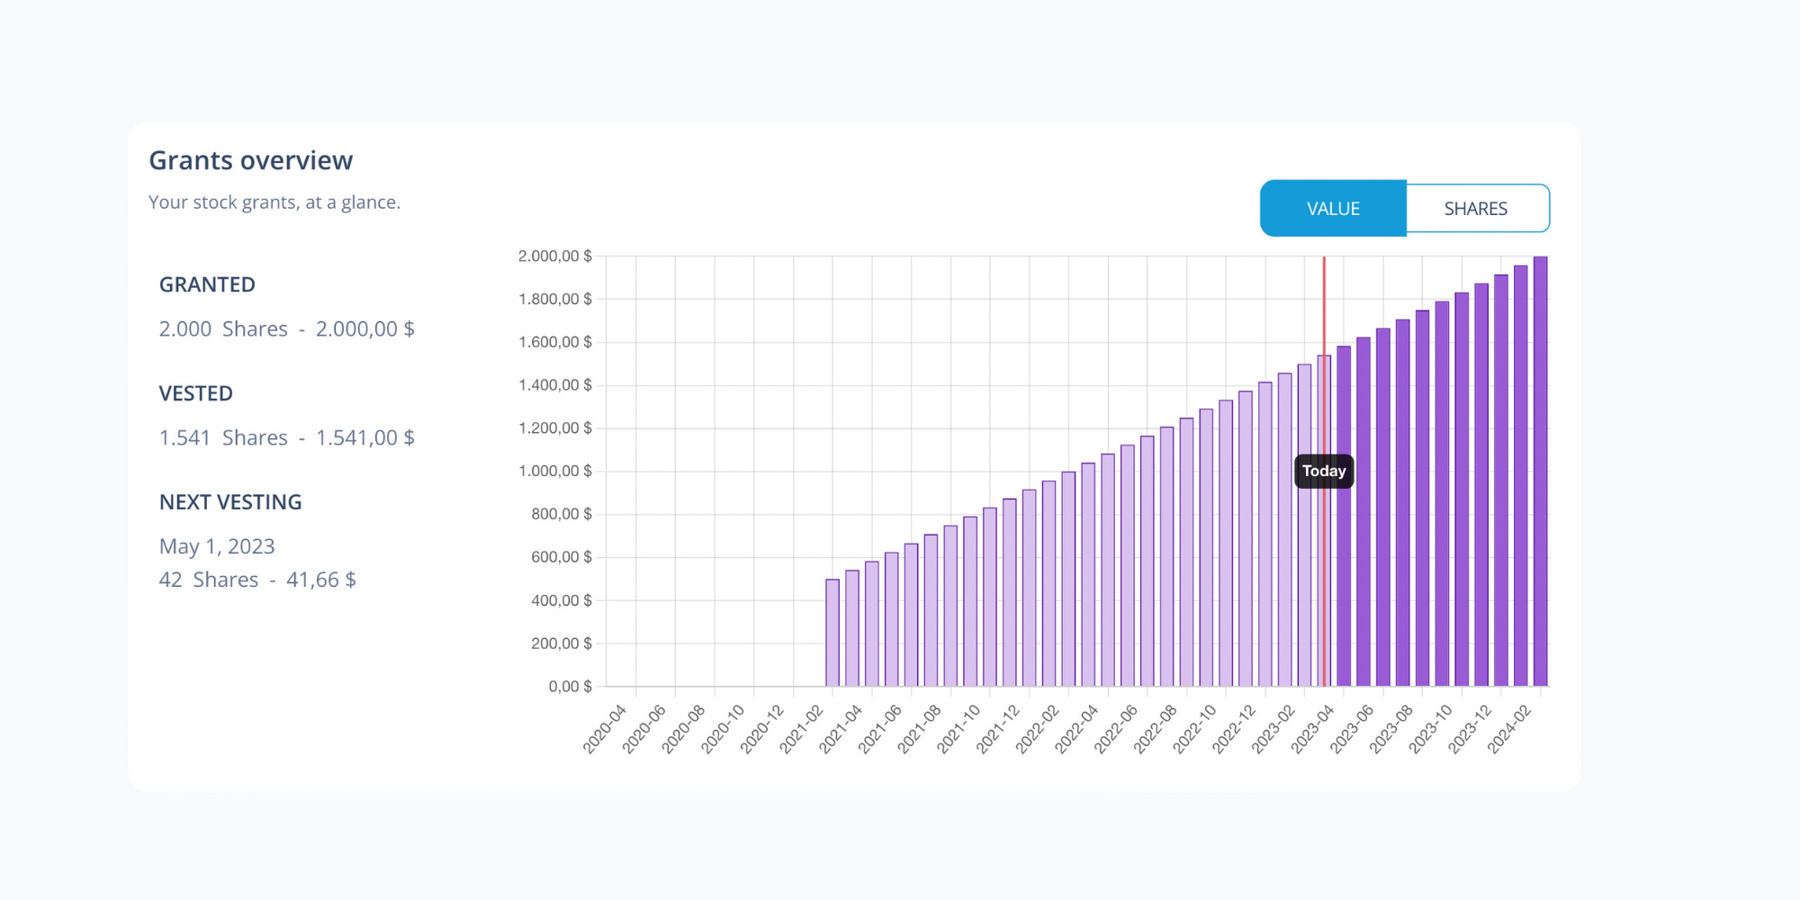Click the 'May 1, 2023' vesting date
Image resolution: width=1800 pixels, height=900 pixels.
(217, 547)
